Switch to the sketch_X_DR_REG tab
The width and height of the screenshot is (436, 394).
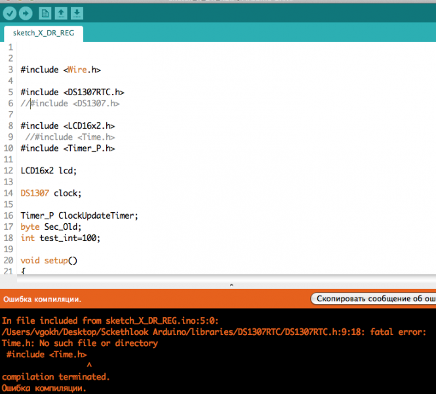[x=43, y=33]
